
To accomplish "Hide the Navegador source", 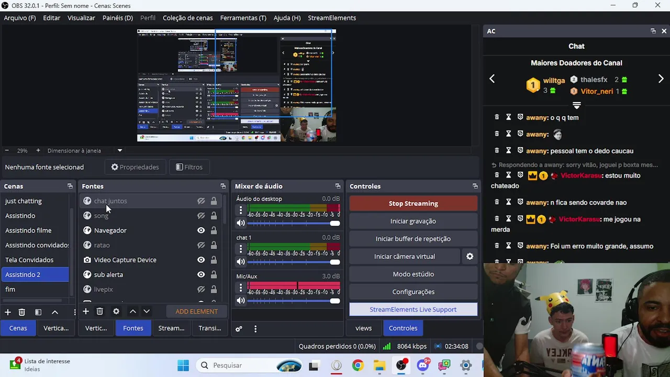I will click(201, 230).
